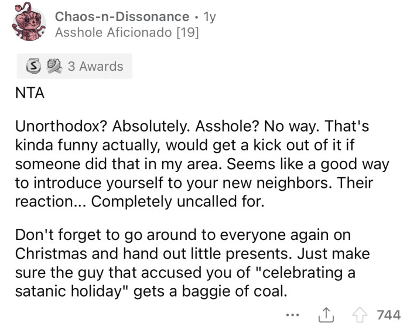Click the "Asshole Aficionado [19]" flair
Viewport: 410px width, 330px height.
[127, 33]
